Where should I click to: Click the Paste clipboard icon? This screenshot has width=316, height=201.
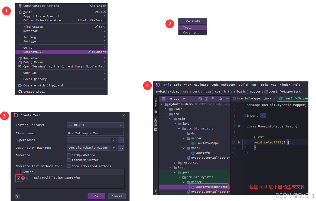(20, 12)
